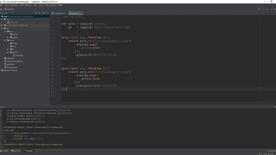
Task: Select index.html in the build folder
Action: click(x=13, y=22)
